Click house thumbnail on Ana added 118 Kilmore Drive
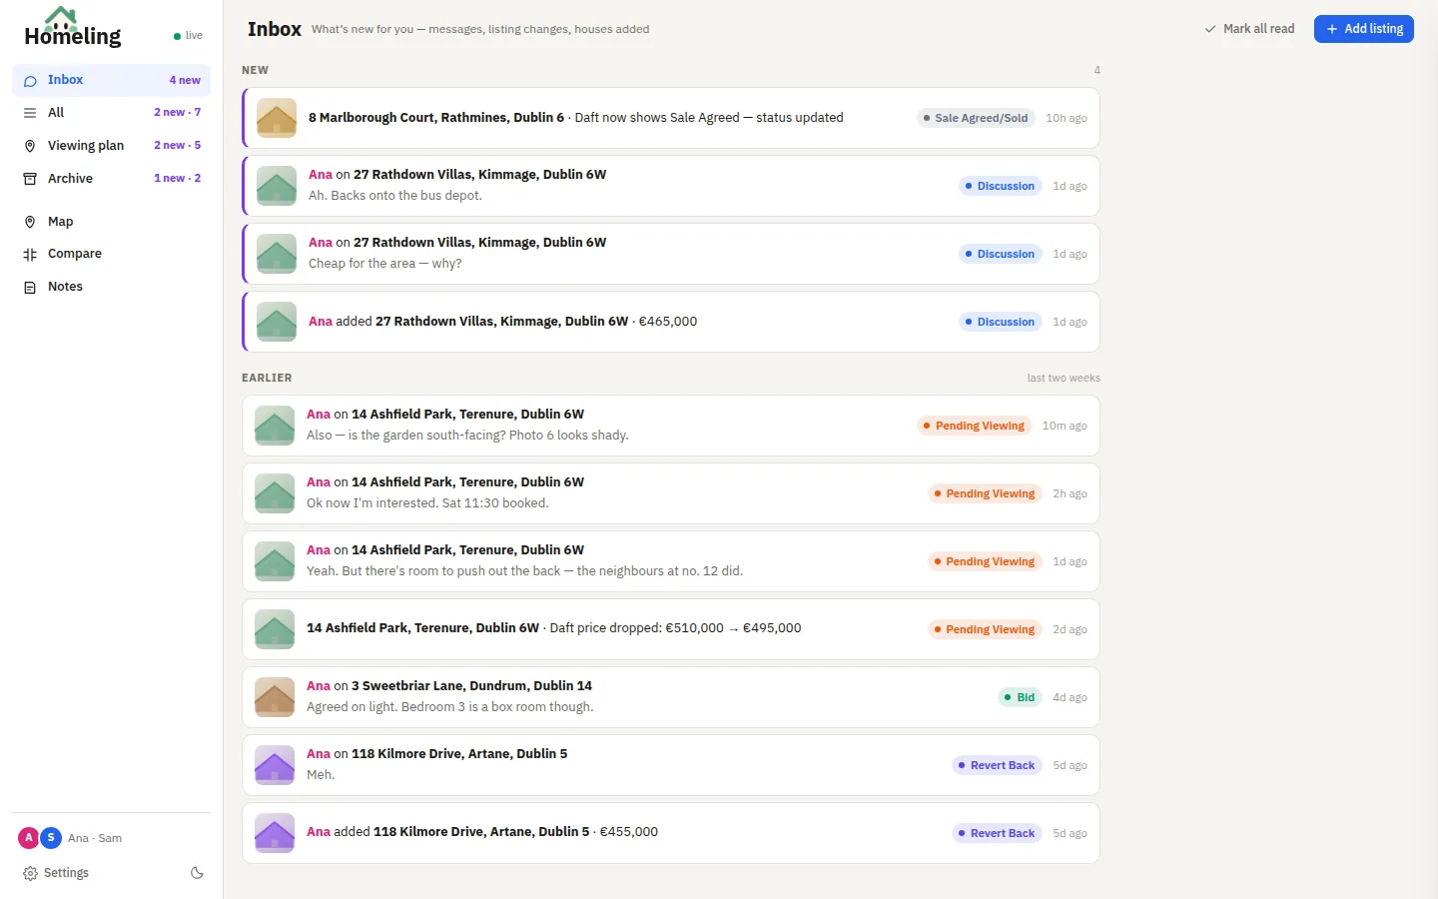This screenshot has width=1438, height=899. tap(275, 833)
